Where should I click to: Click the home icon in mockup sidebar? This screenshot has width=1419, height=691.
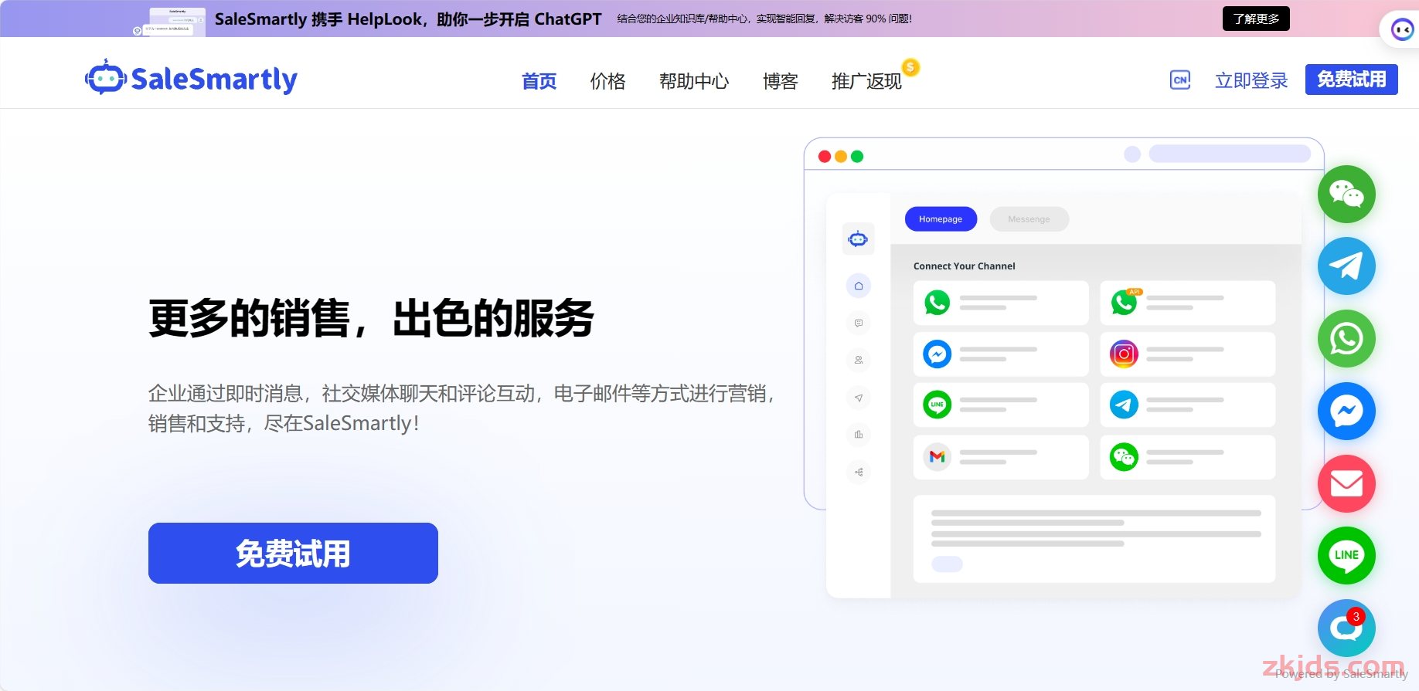858,286
